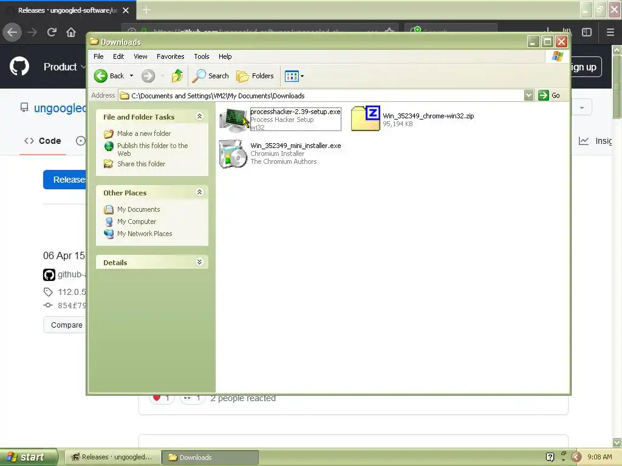The height and width of the screenshot is (466, 622).
Task: Open the View menu
Action: point(140,56)
